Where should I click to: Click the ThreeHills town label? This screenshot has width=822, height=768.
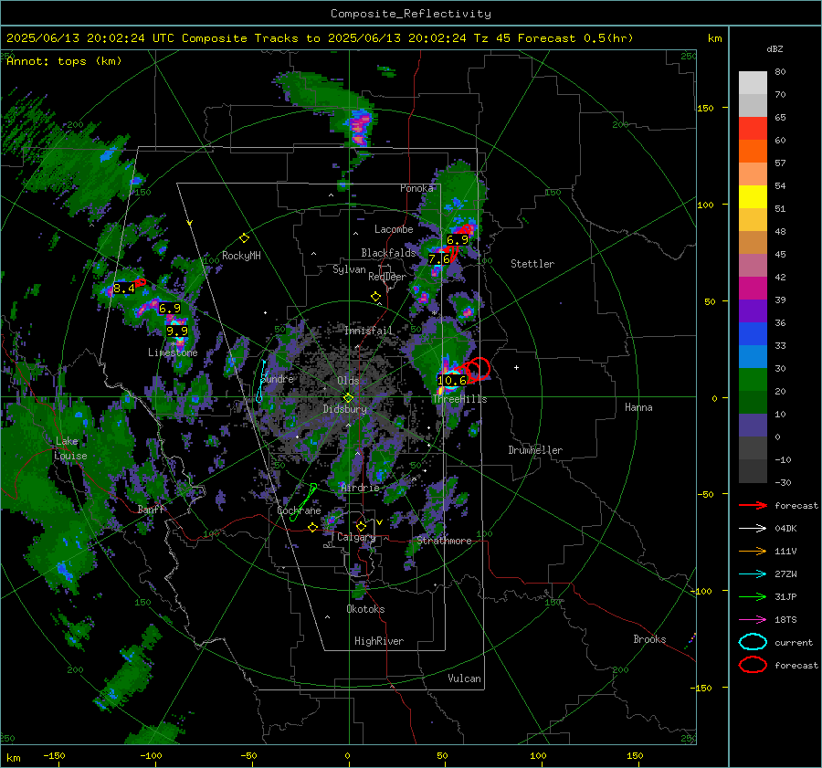(x=459, y=399)
